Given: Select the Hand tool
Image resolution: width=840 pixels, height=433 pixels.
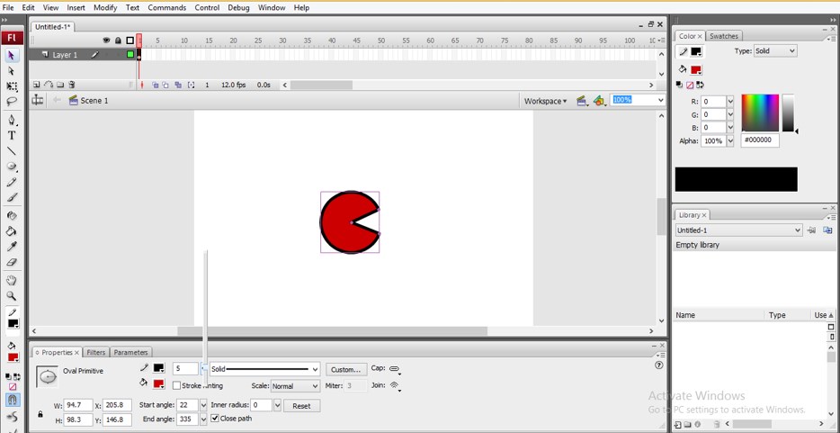Looking at the screenshot, I should 12,280.
